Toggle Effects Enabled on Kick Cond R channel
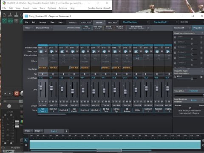 pyautogui.click(x=42, y=55)
